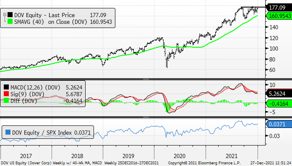Click the 'DOV US Equity (Dover Corp)' footer title
292x166 pixels.
pyautogui.click(x=26, y=163)
